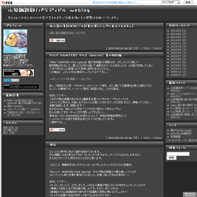Open the 2009/07 (2) archive link
Viewport: 197px width, 197px height.
(178, 75)
